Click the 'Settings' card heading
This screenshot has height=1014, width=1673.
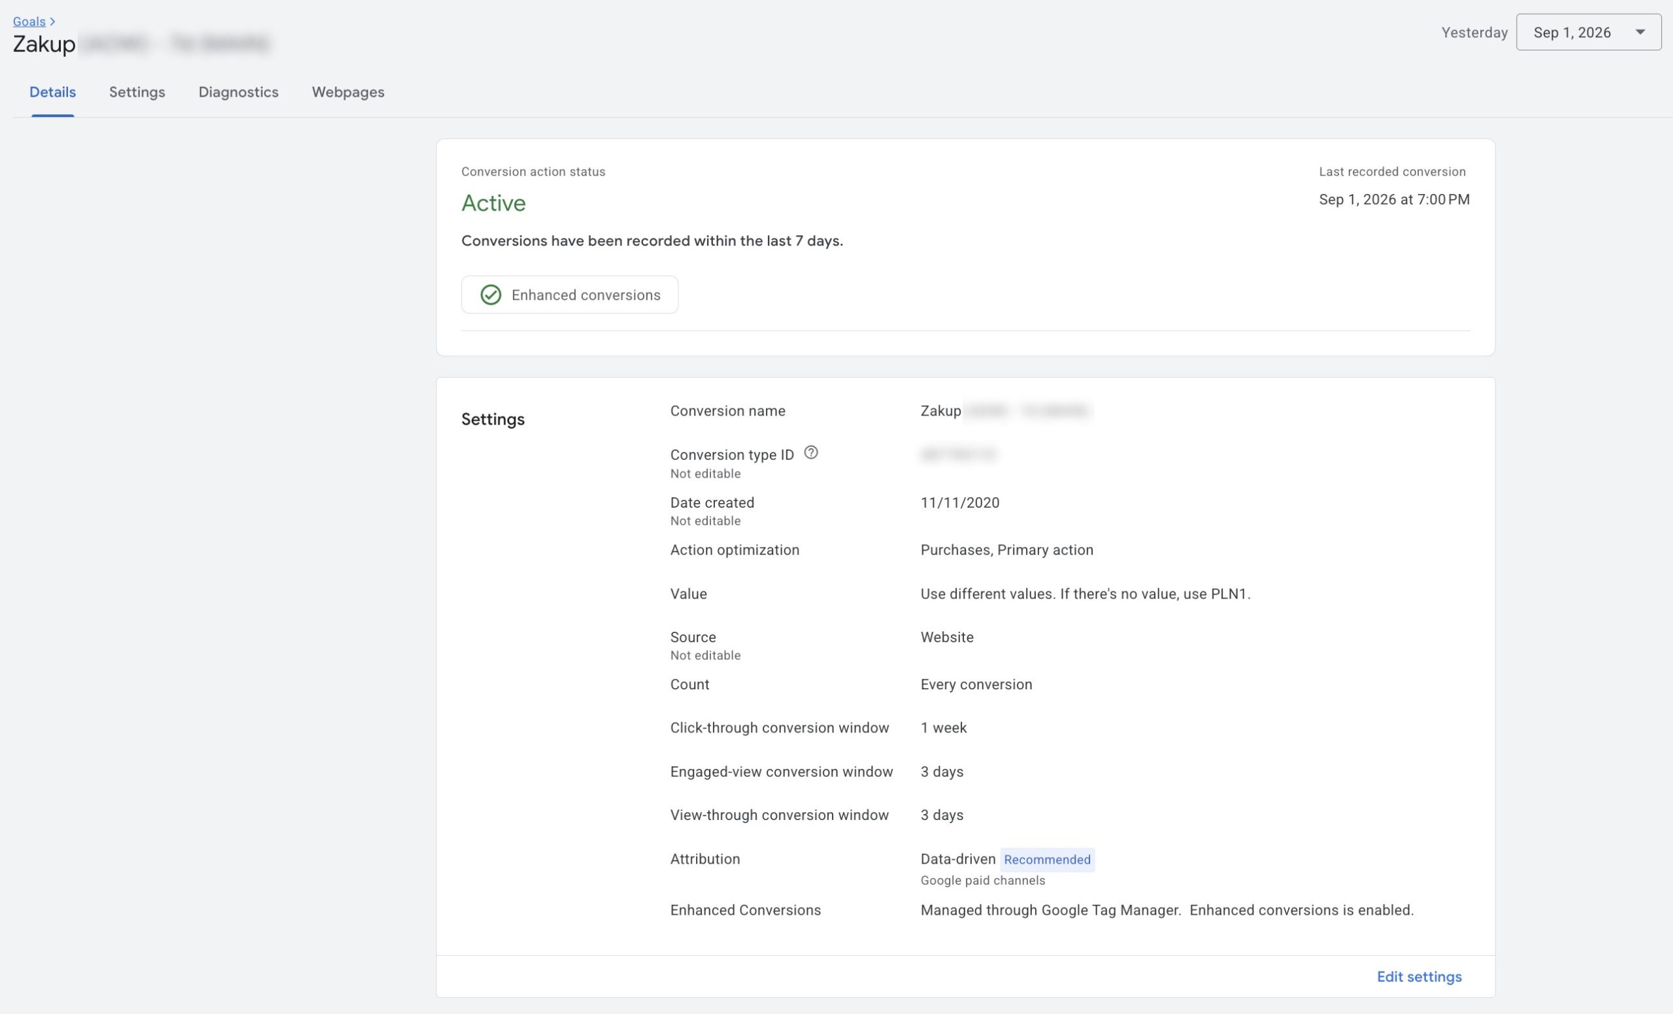click(493, 419)
